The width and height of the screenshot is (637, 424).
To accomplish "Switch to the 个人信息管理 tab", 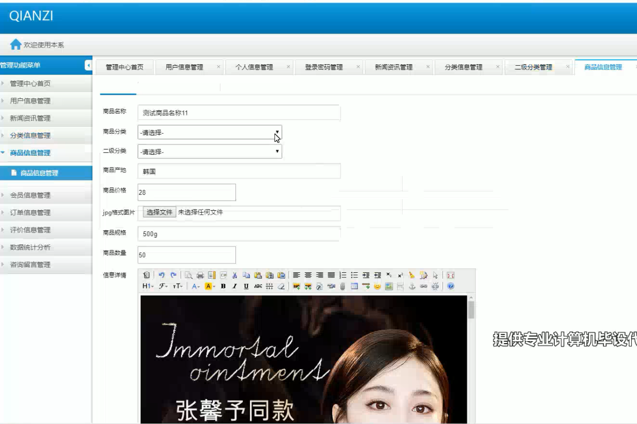I will pyautogui.click(x=254, y=67).
